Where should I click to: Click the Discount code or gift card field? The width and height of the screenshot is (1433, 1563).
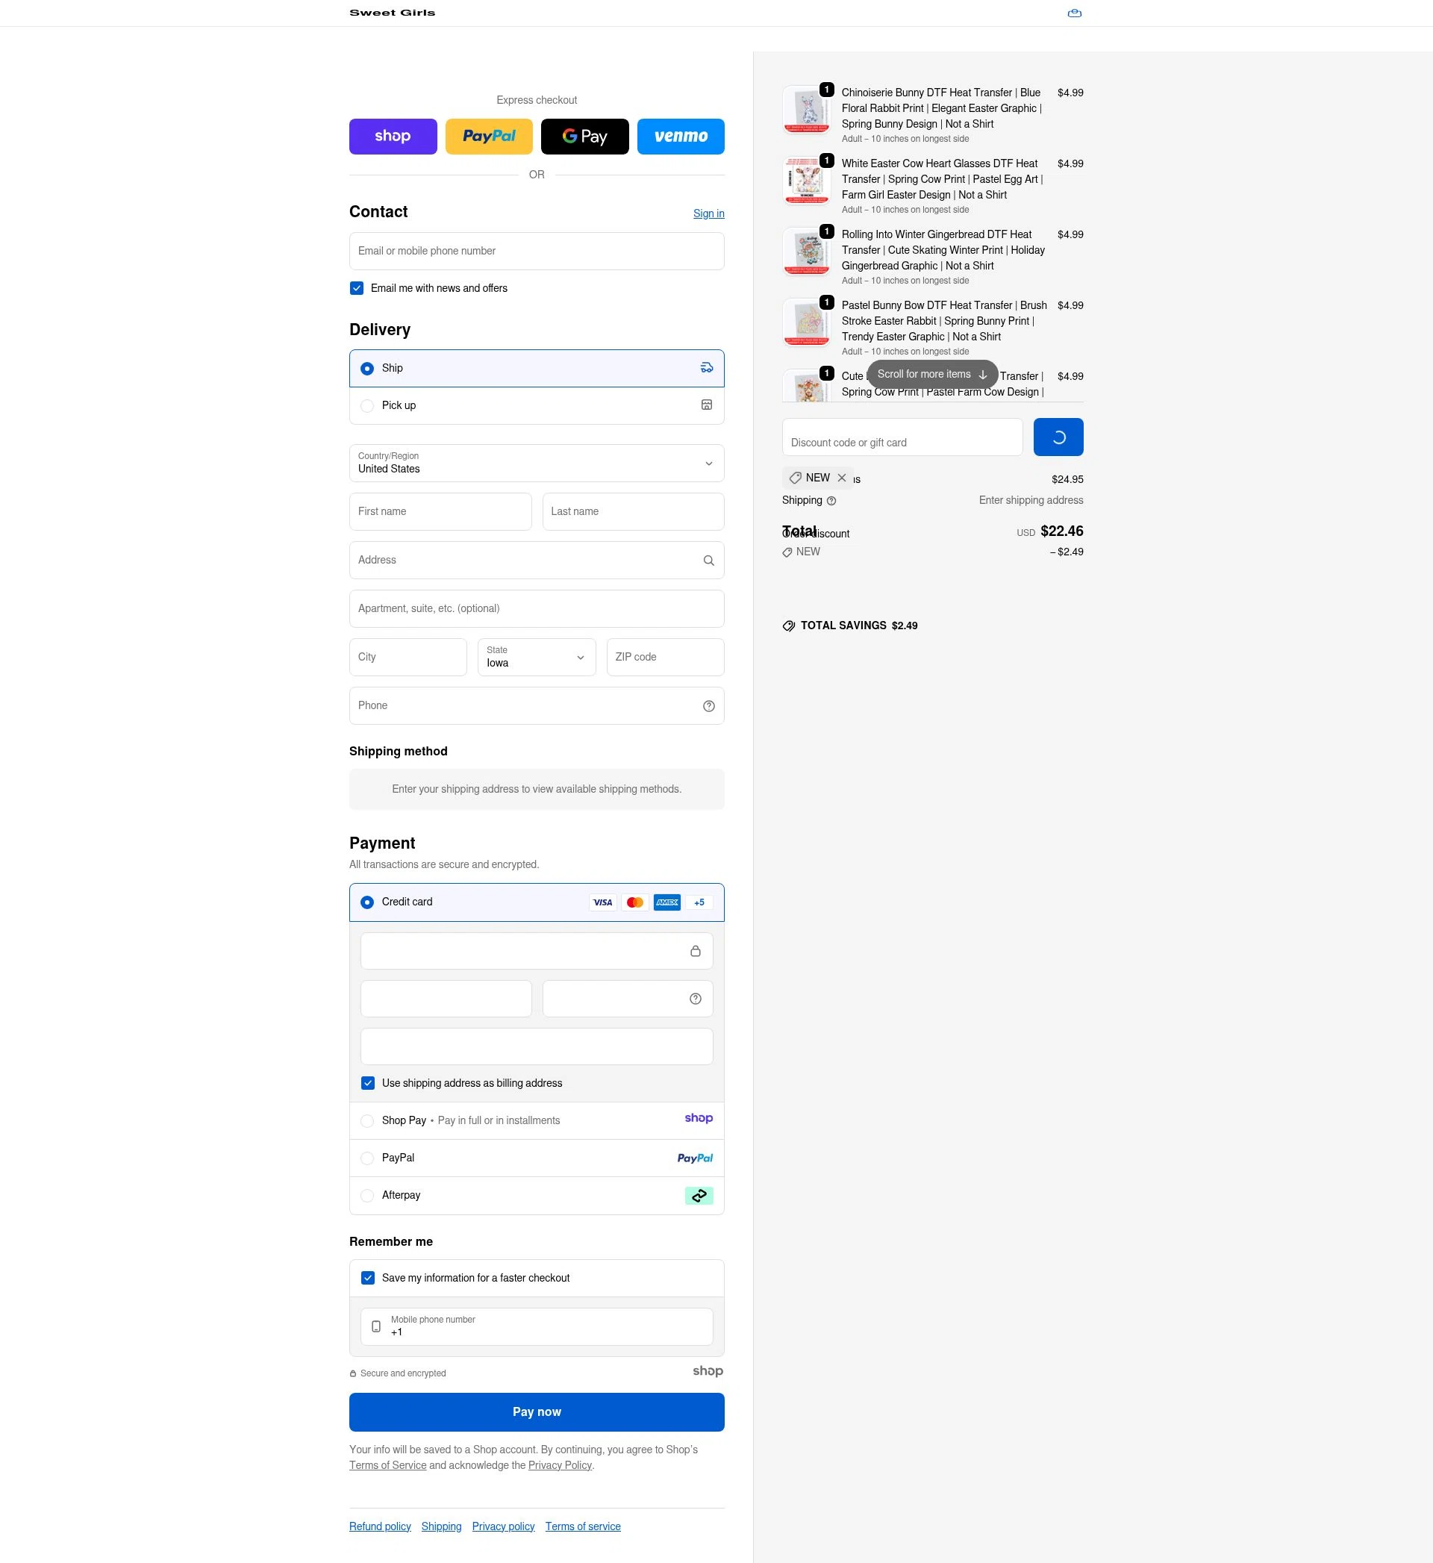click(x=902, y=437)
